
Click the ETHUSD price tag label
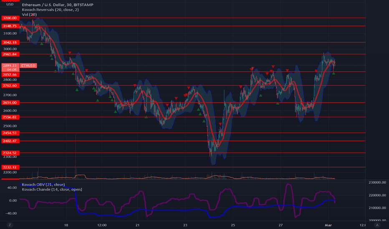coord(28,65)
